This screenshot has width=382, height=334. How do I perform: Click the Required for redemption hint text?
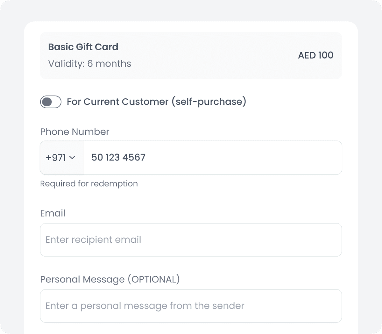tap(89, 183)
